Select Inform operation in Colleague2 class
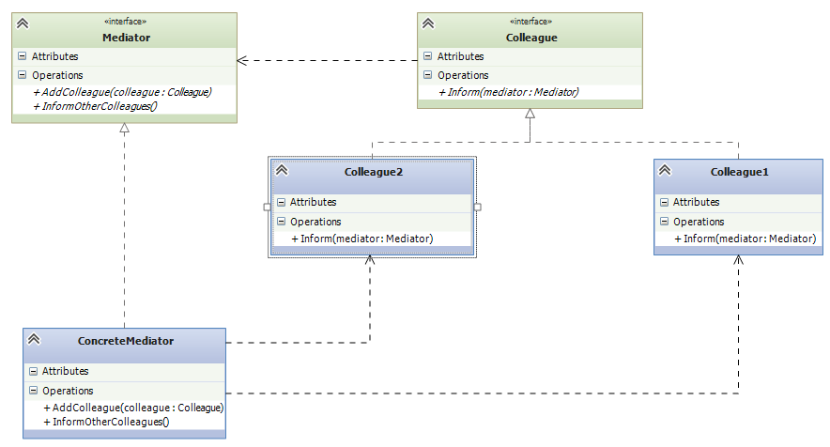 361,239
